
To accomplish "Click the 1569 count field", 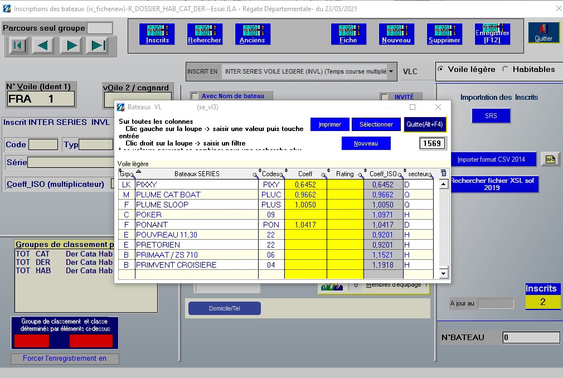I will pyautogui.click(x=432, y=143).
